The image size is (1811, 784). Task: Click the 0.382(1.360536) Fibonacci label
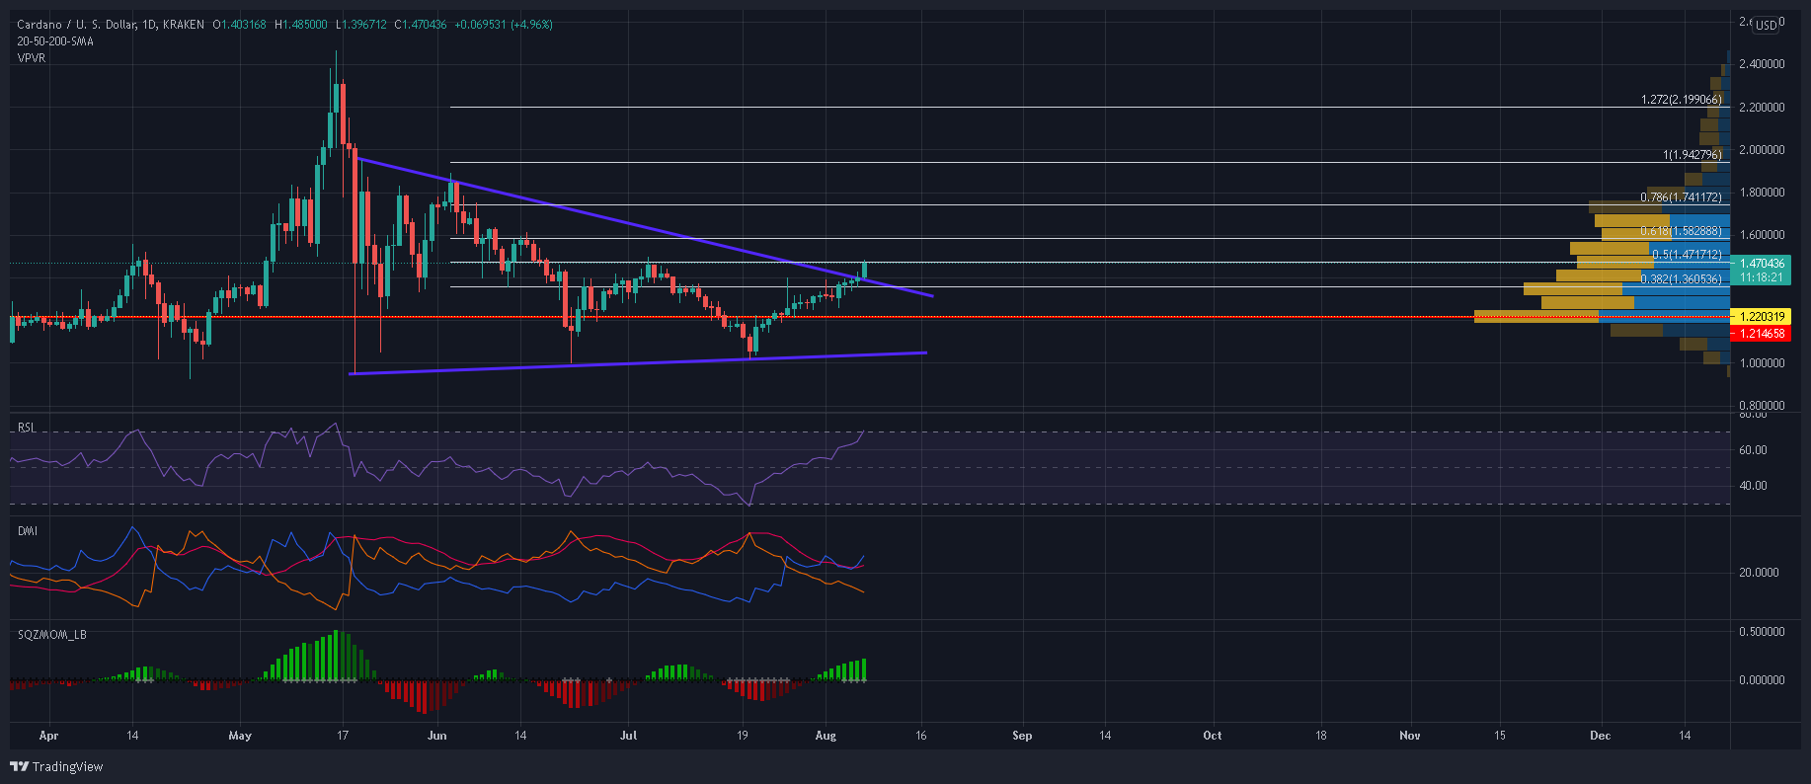pos(1681,279)
